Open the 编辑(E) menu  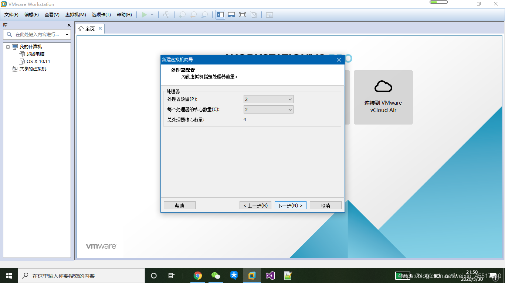(x=31, y=15)
